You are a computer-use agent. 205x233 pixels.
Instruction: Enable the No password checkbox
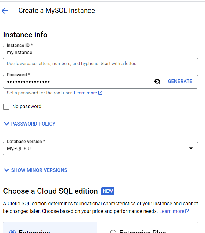pyautogui.click(x=6, y=107)
